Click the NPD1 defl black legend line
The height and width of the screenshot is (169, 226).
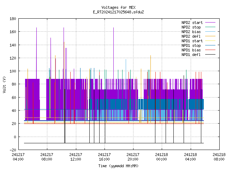pyautogui.click(x=210, y=55)
